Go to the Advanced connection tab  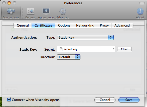pyautogui.click(x=122, y=25)
